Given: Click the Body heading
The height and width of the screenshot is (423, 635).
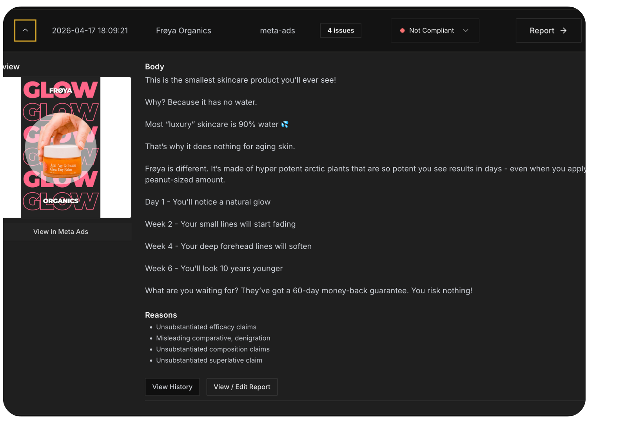Looking at the screenshot, I should pos(154,67).
